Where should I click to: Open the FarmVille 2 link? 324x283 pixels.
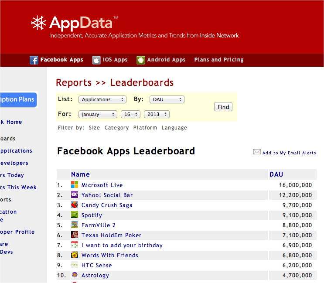point(99,225)
